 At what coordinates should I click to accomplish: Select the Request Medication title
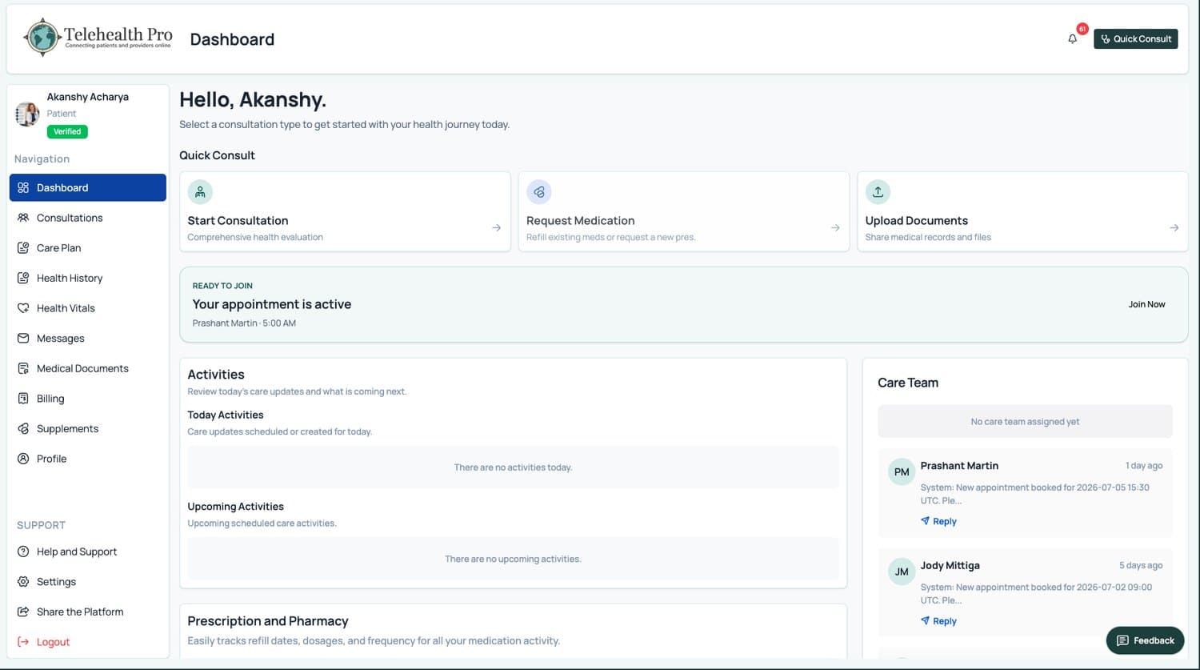point(580,221)
